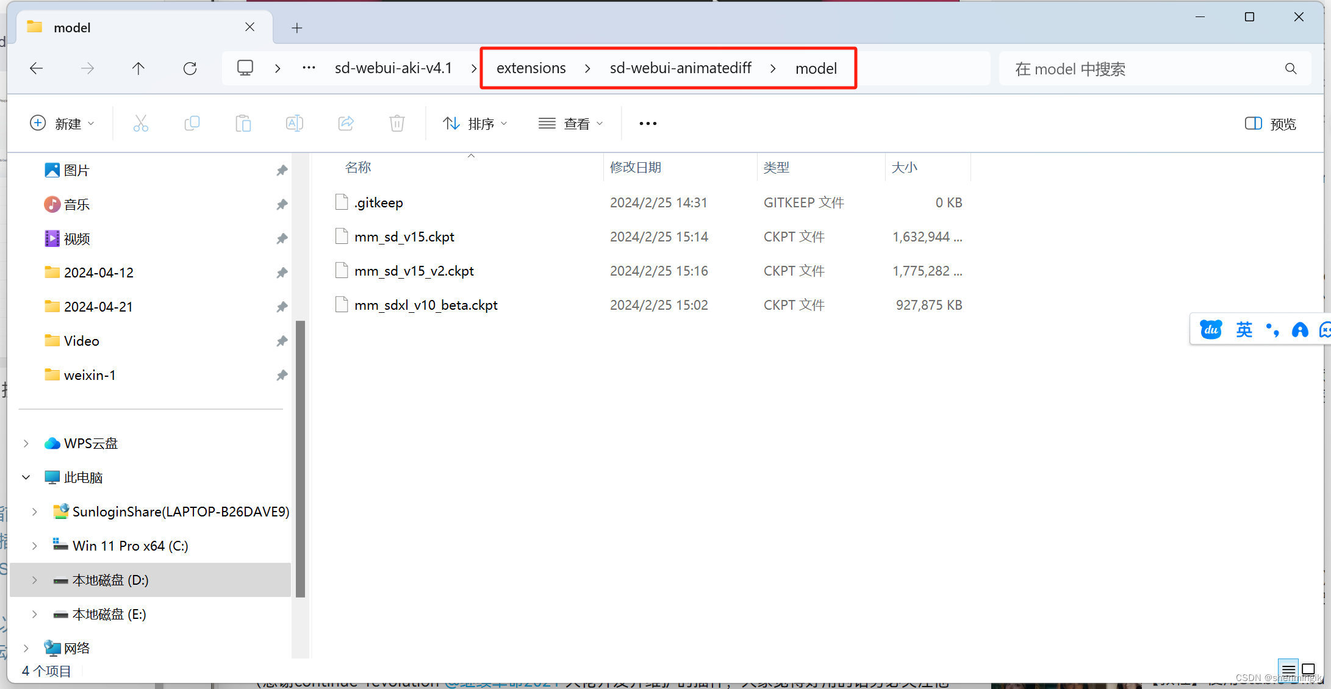Expand the SunloginShare tree node

tap(35, 512)
